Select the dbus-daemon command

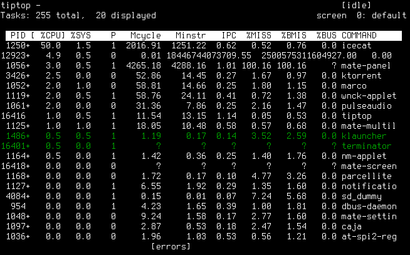(x=369, y=206)
